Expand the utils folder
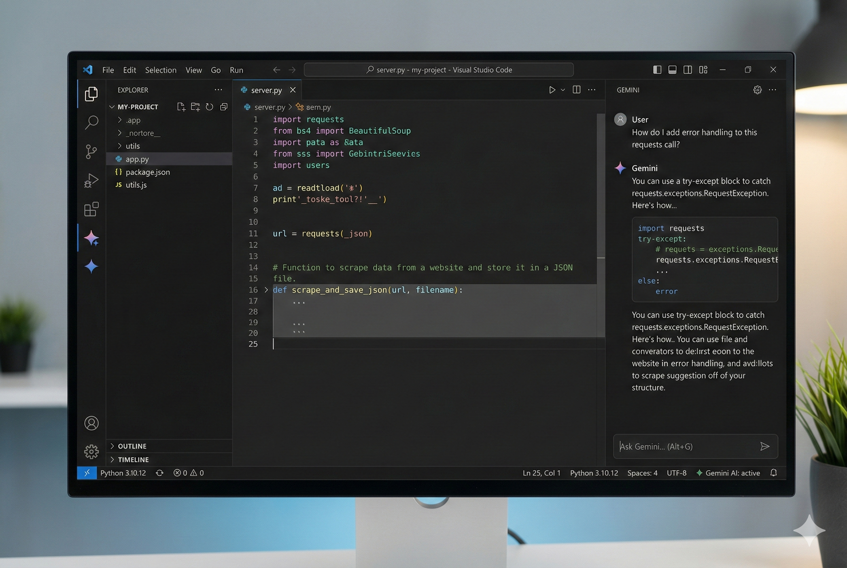847x568 pixels. [x=133, y=146]
